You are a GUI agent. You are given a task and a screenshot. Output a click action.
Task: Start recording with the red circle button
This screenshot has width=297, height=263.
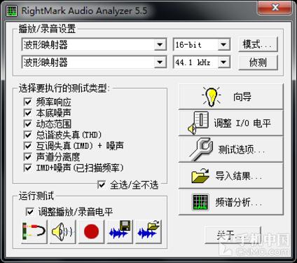[x=91, y=231]
